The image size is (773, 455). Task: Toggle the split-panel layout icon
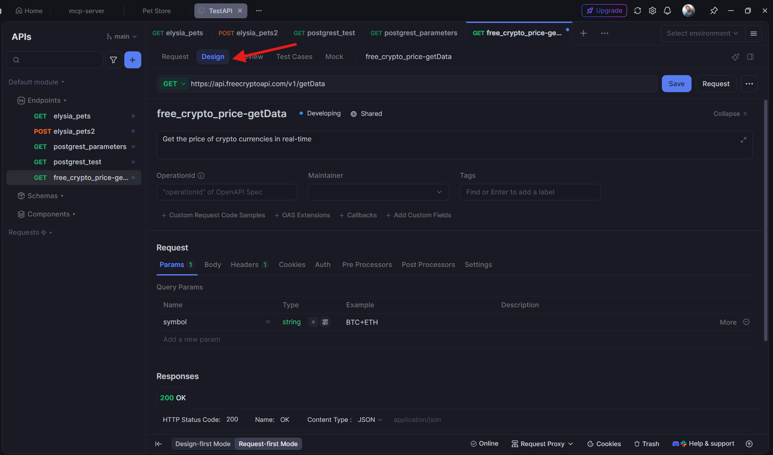pyautogui.click(x=751, y=57)
